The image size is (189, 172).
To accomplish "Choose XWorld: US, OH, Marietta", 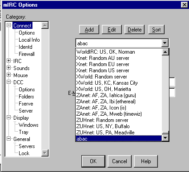I will pos(119,89).
